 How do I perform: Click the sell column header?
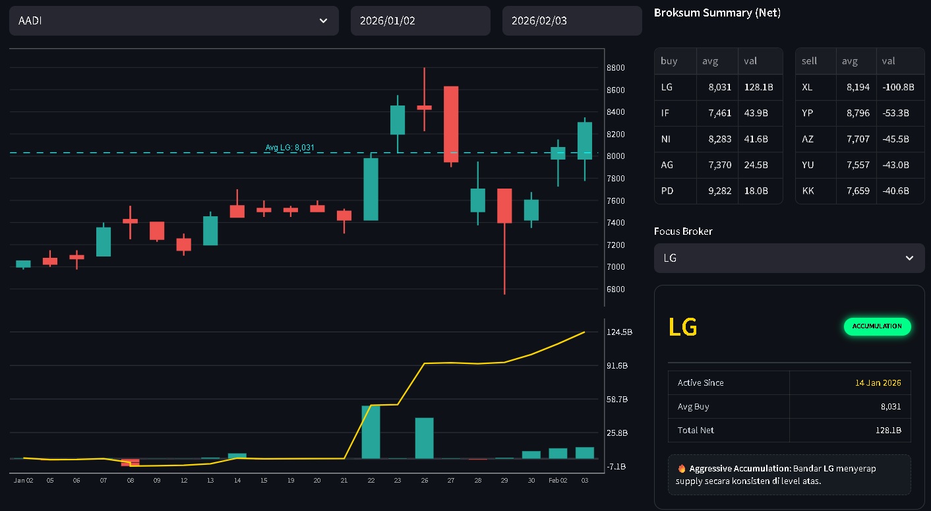(809, 61)
